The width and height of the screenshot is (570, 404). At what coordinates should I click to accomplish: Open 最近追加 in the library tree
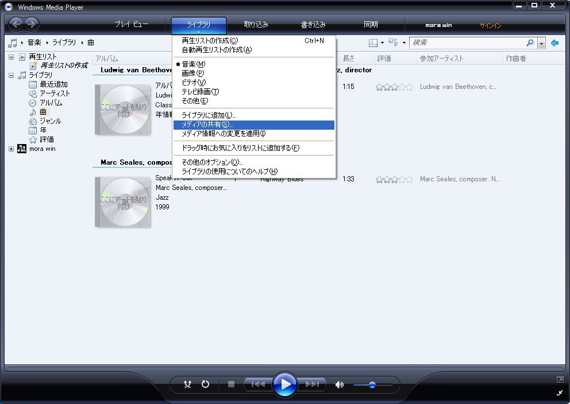pyautogui.click(x=53, y=84)
